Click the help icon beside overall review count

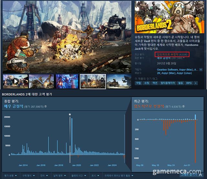tap(46, 106)
